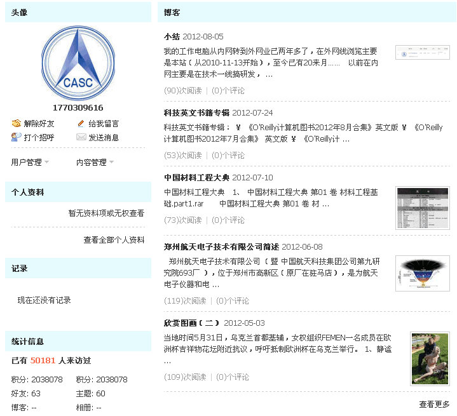Viewport: 457px width, 416px height.
Task: Click the thumbnail beside the 小结 post
Action: [423, 53]
